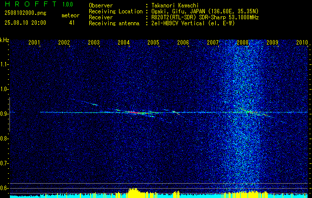Click the version number 1.0.0
This screenshot has height=198, width=312.
67,4
